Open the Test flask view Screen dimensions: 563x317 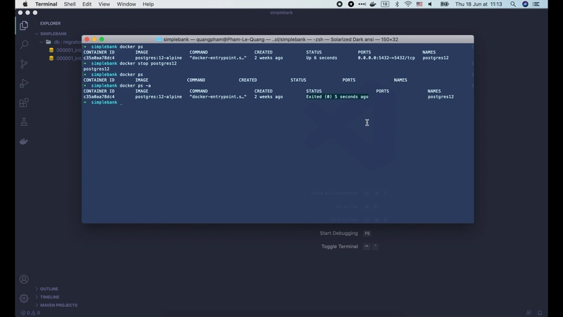pyautogui.click(x=24, y=122)
